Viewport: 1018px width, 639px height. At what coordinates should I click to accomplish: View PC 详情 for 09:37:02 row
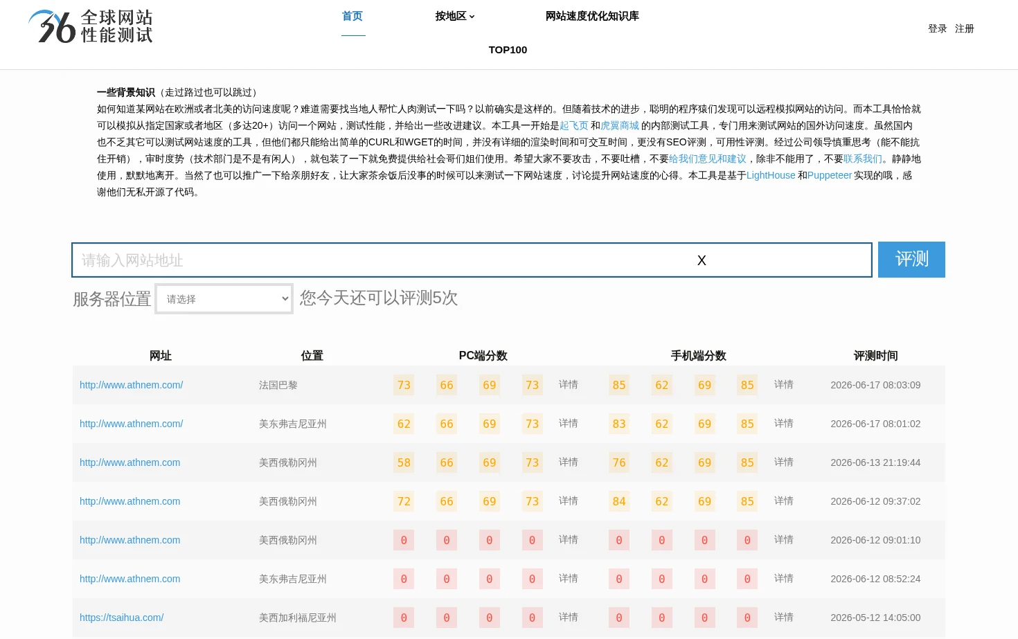pos(569,501)
